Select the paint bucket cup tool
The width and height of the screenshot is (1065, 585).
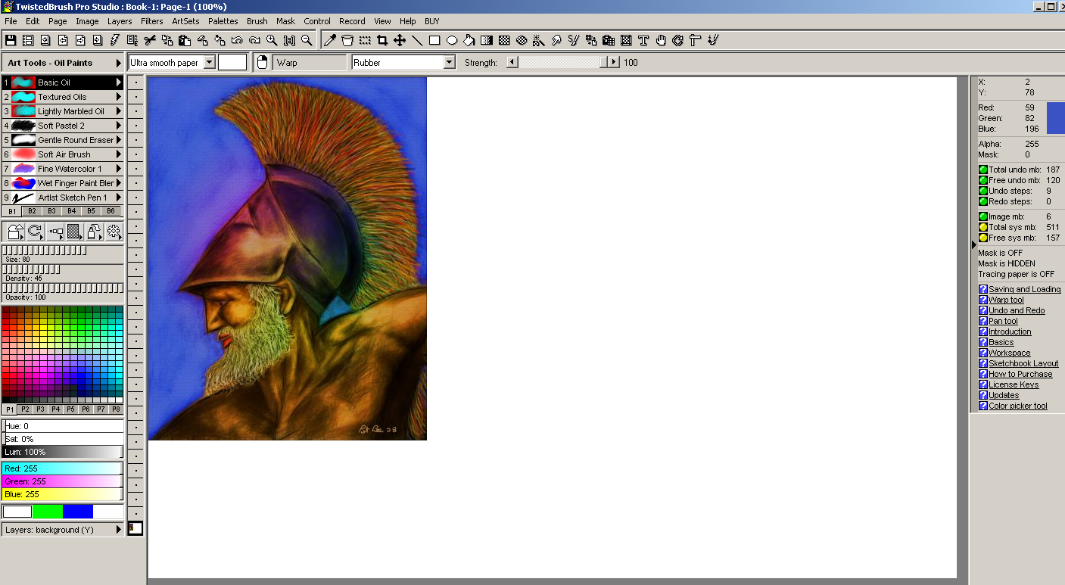point(347,40)
